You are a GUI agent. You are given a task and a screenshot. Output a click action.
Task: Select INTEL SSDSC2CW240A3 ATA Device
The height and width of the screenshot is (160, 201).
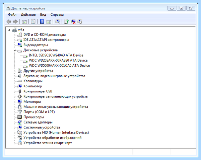56,55
